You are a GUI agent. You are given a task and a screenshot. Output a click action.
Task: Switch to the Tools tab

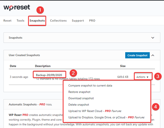(x=20, y=21)
